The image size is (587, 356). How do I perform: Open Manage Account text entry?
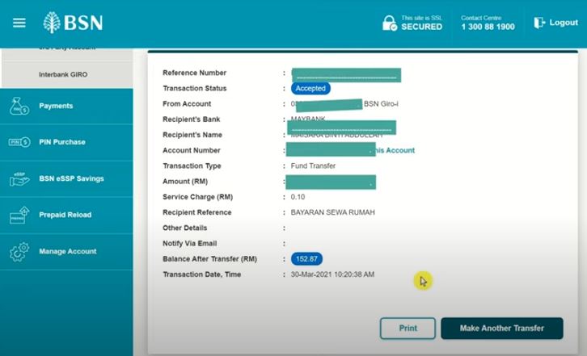pos(68,251)
